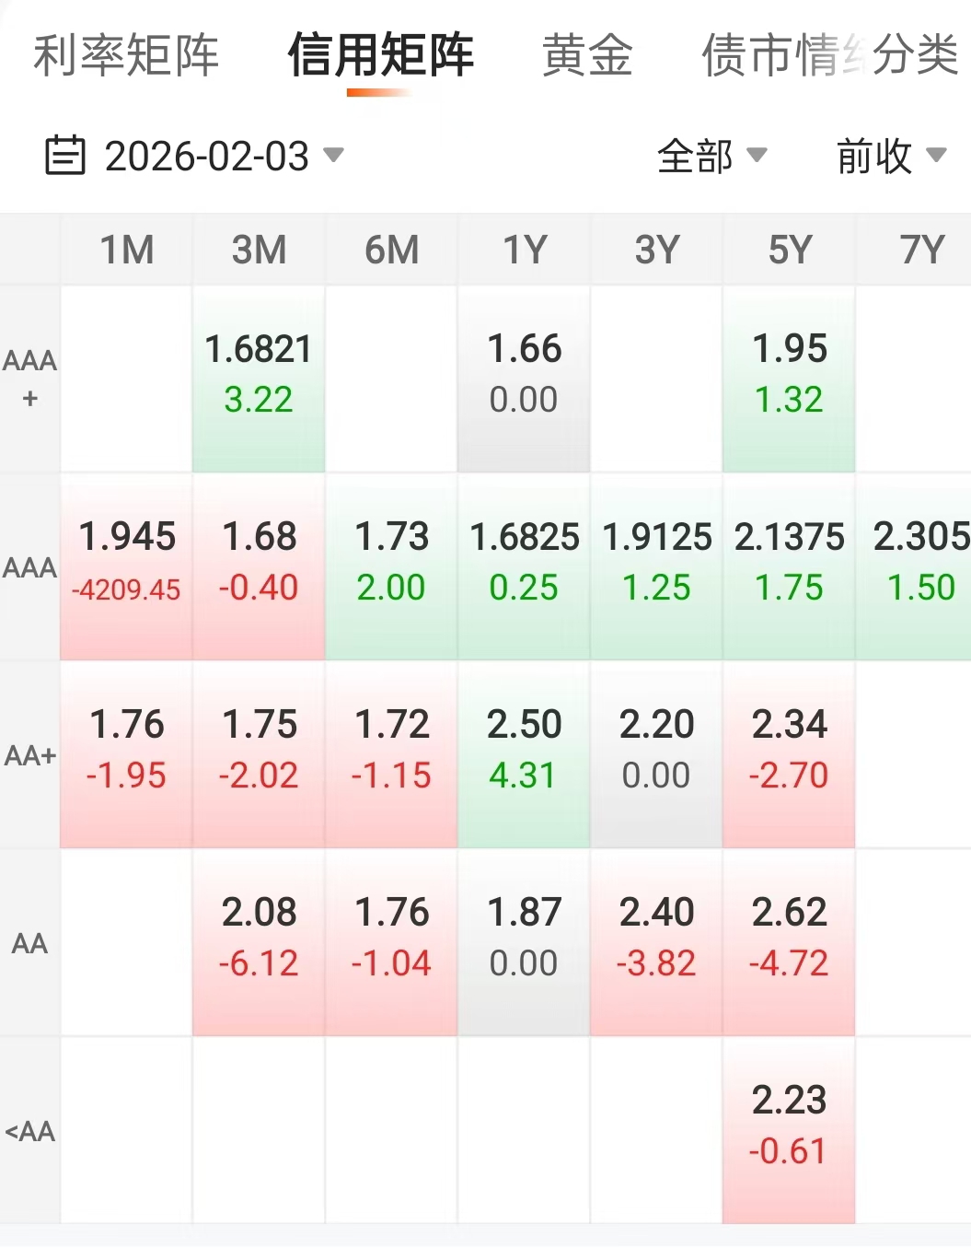Select the AAA+ rating row label

29,379
